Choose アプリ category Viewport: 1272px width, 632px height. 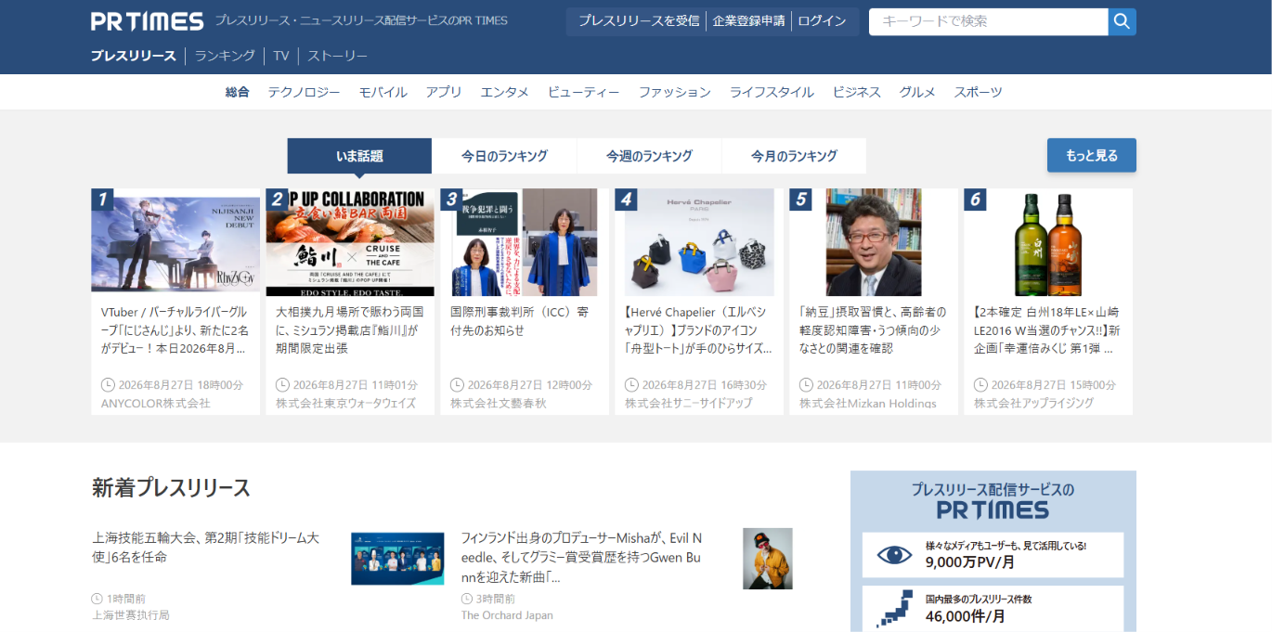click(x=444, y=92)
